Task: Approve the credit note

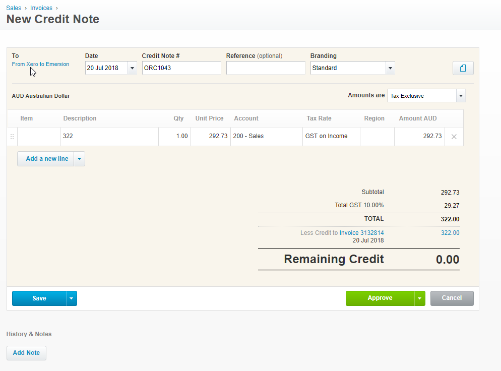Action: coord(380,298)
